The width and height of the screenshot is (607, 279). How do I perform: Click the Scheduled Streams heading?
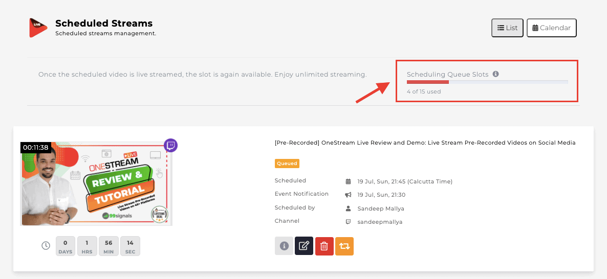pos(104,23)
